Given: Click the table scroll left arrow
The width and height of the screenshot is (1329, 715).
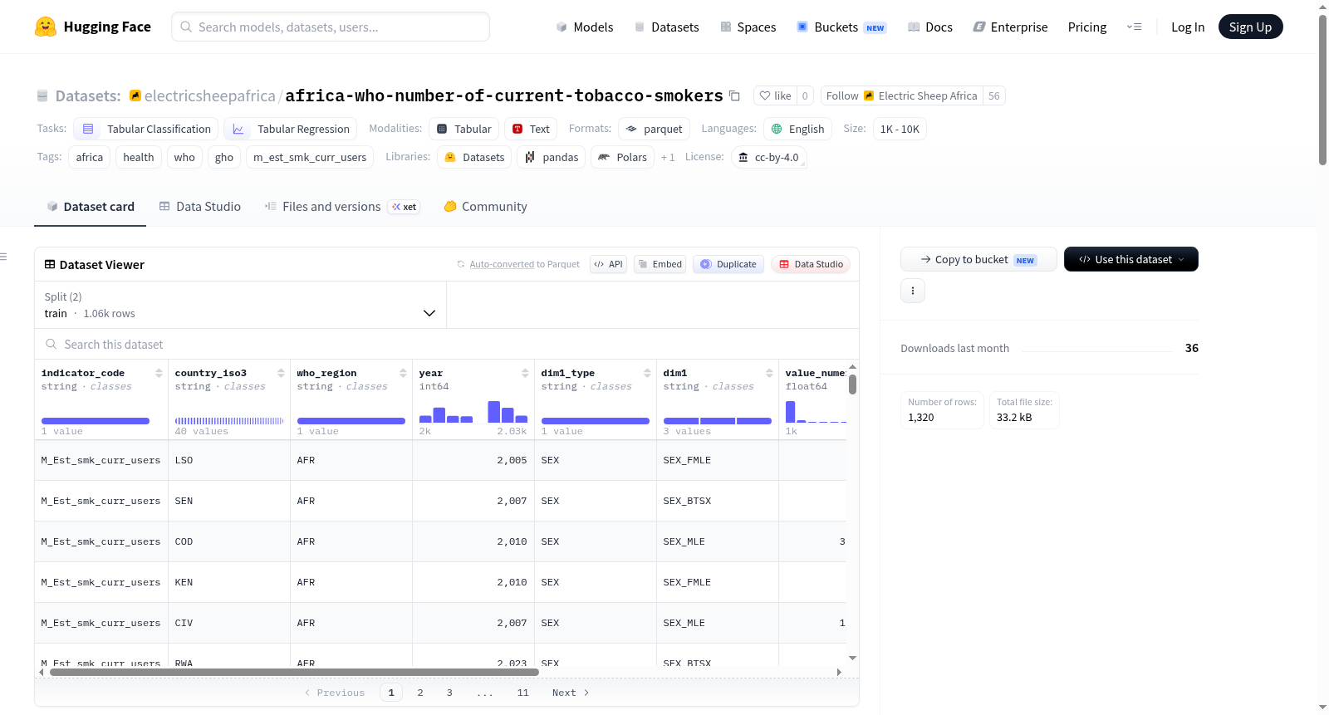Looking at the screenshot, I should pyautogui.click(x=42, y=672).
